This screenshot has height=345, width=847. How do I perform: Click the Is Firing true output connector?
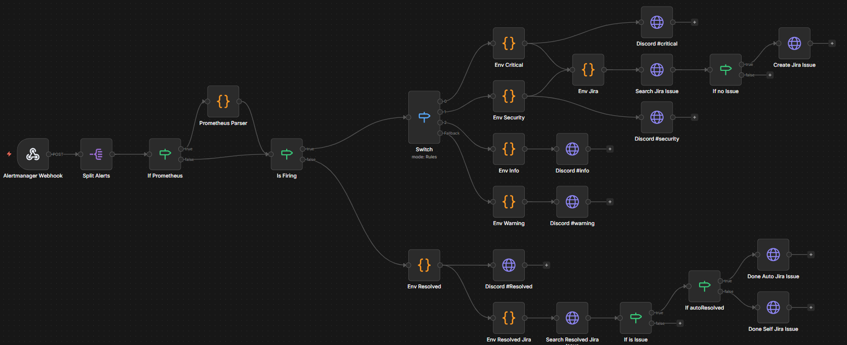tap(302, 149)
